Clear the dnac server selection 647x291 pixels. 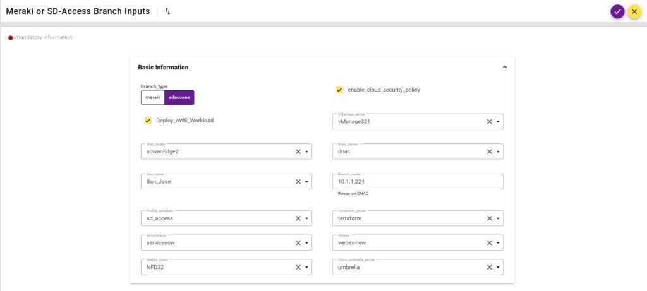pyautogui.click(x=490, y=151)
